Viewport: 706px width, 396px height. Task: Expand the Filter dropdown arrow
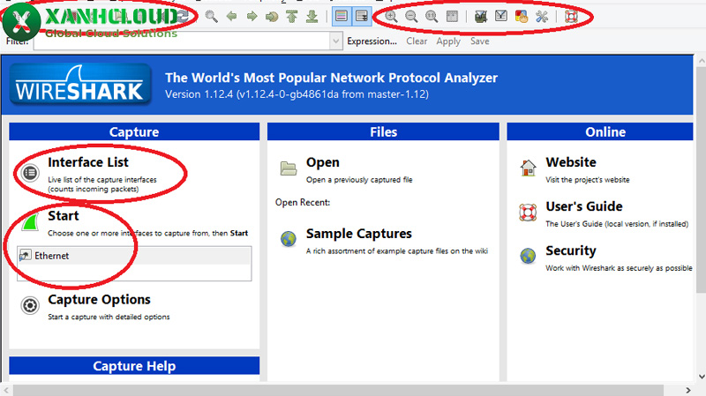point(335,41)
